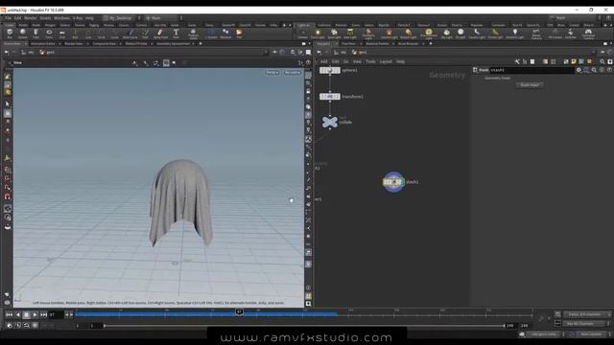Click the stash1 node name field

coord(531,70)
